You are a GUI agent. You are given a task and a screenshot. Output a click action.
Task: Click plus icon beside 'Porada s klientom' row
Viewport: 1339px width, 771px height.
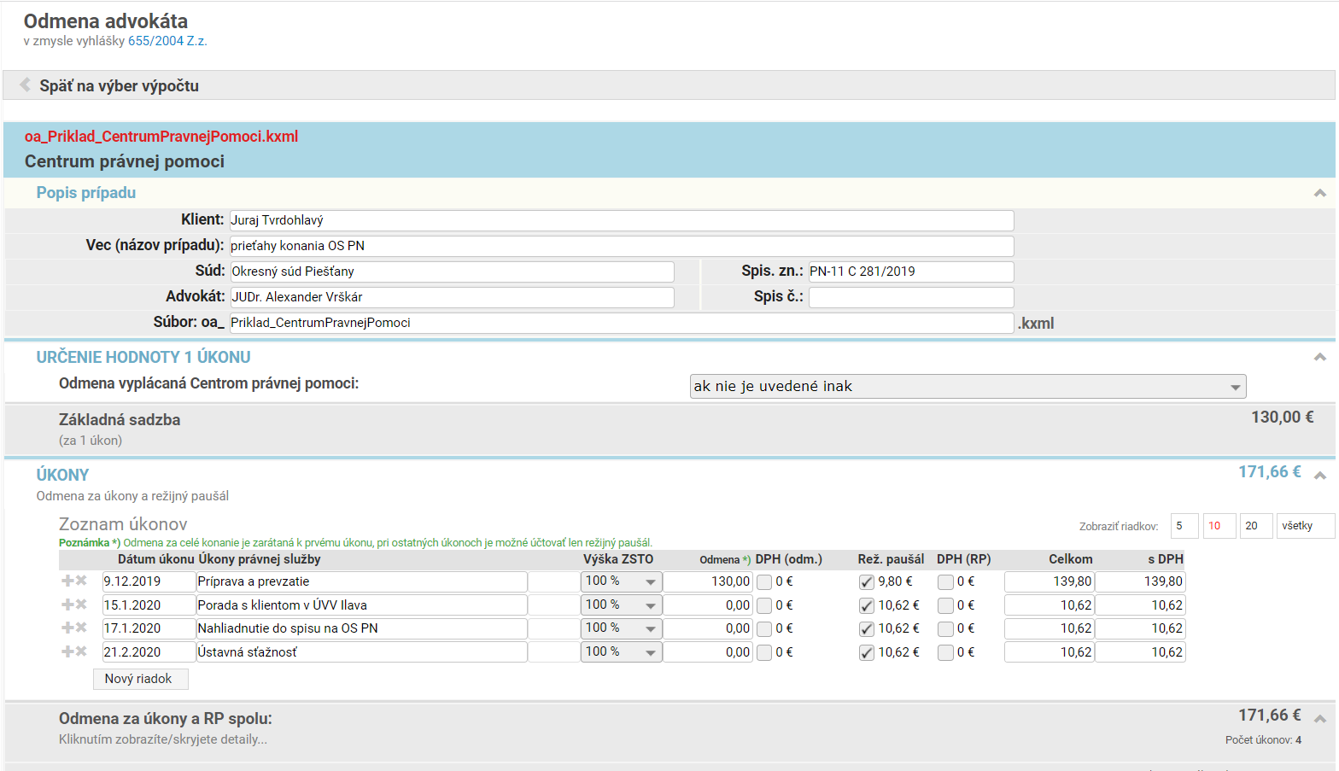pyautogui.click(x=67, y=605)
